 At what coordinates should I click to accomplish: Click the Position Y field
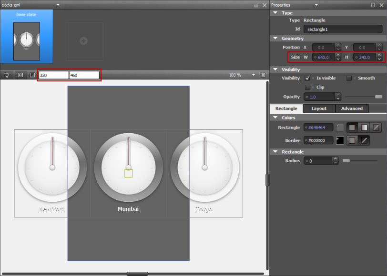pyautogui.click(x=365, y=47)
